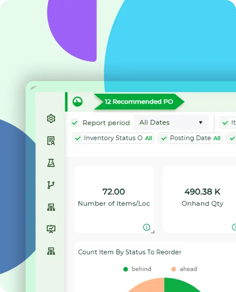Open the report user document sidebar icon
Screen dimensions: 236x292
click(51, 141)
